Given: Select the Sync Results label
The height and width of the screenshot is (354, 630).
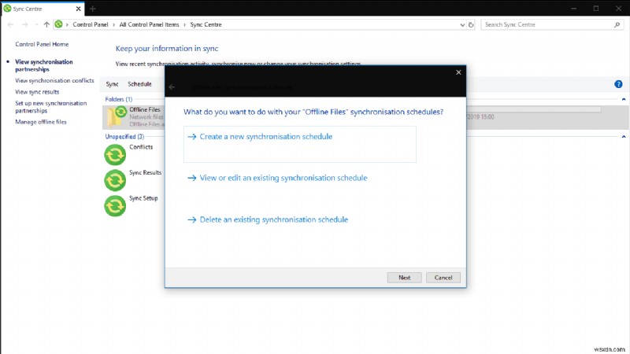Looking at the screenshot, I should pyautogui.click(x=145, y=172).
